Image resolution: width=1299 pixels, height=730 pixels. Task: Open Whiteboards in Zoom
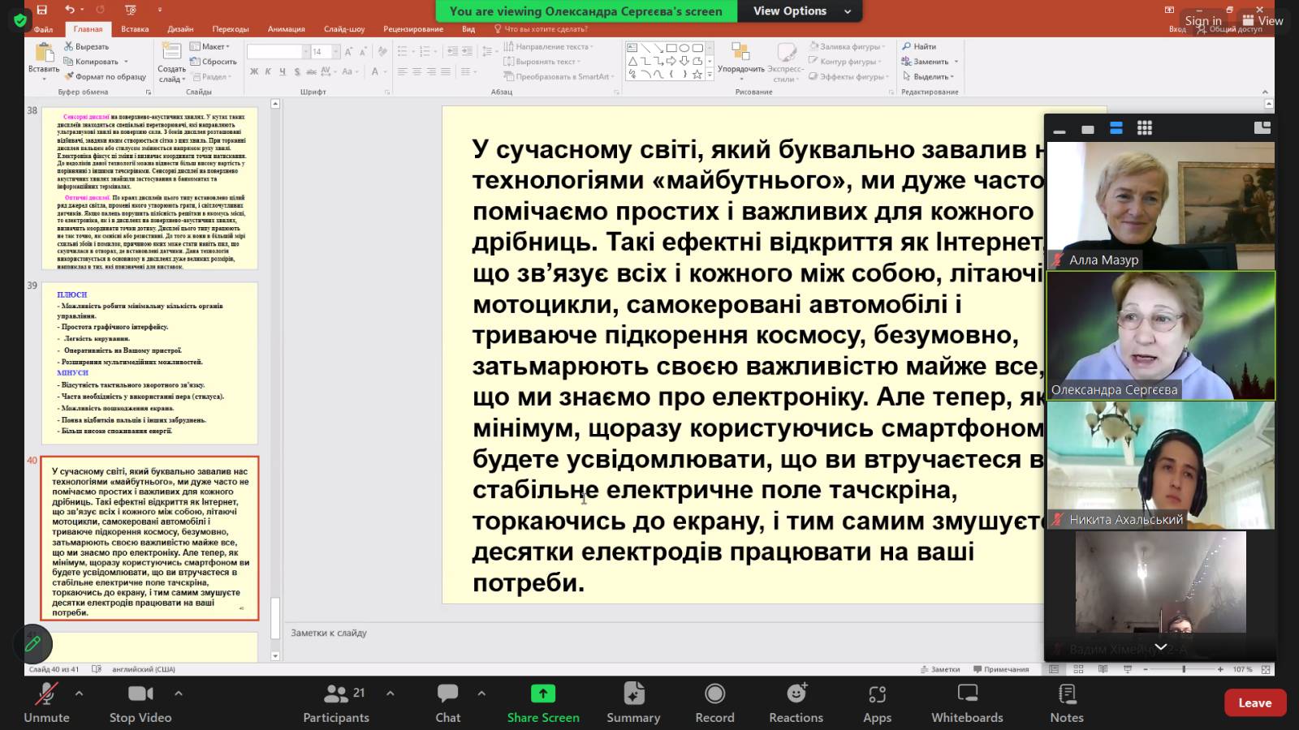click(x=967, y=702)
